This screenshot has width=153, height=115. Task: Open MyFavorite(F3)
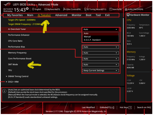tap(52, 9)
